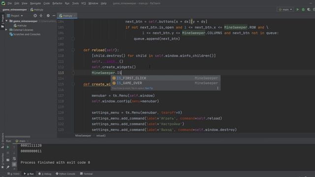Open the 5: Debug tool window tab

tap(45, 174)
